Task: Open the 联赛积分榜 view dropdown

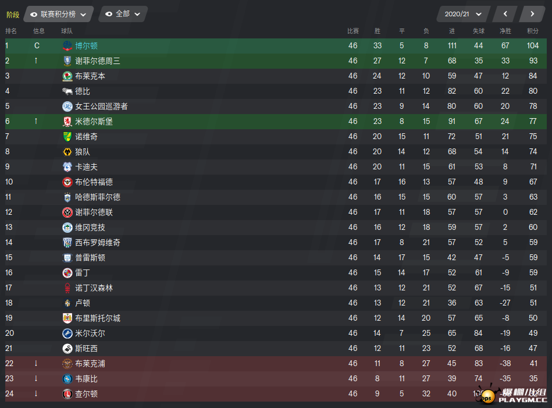Action: [59, 14]
